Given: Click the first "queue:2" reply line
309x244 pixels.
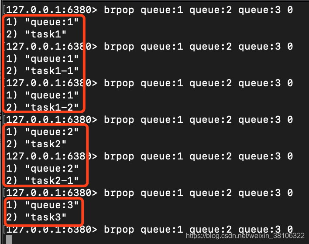Looking at the screenshot, I should 42,132.
